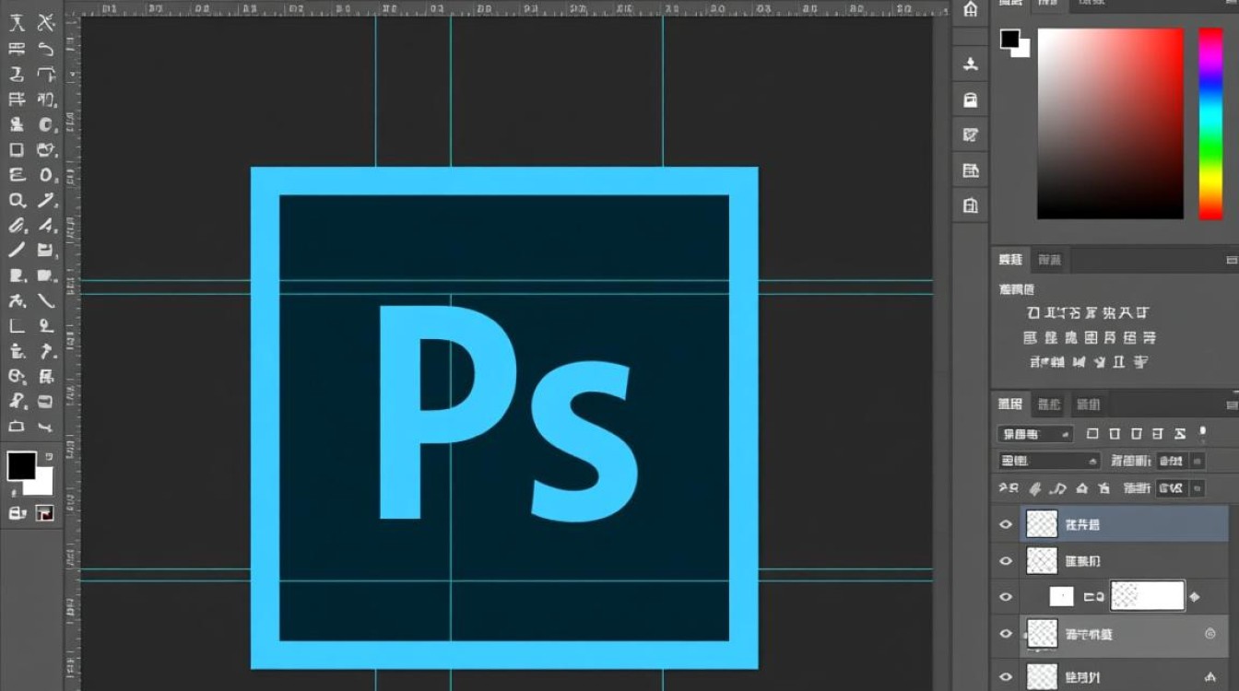This screenshot has width=1239, height=691.
Task: Pick a color in the red color field
Action: (x=1110, y=123)
